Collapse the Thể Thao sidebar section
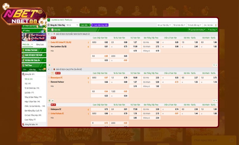This screenshot has width=239, height=145. (45, 65)
